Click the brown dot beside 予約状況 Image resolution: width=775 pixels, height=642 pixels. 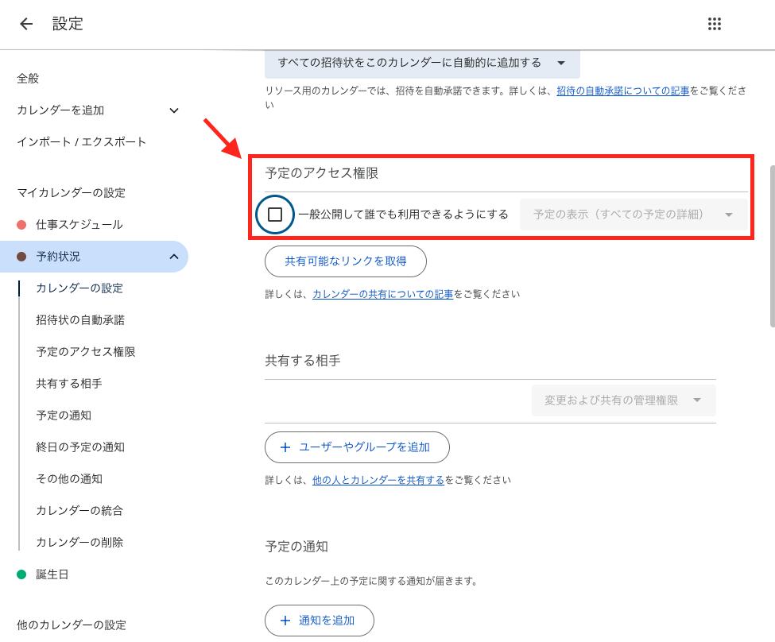click(x=21, y=257)
